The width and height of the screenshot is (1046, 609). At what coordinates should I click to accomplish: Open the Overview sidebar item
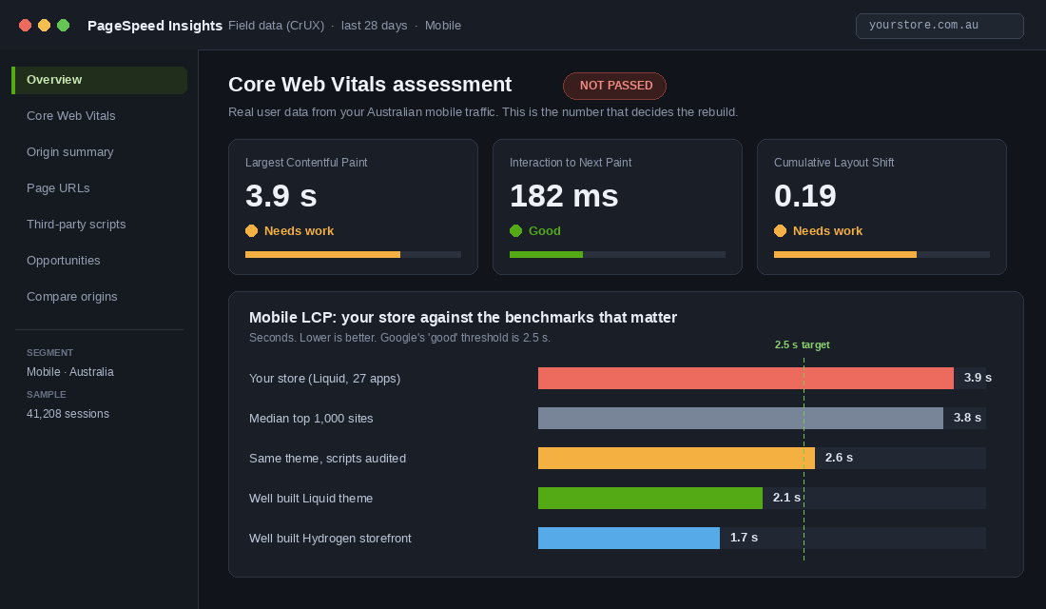click(x=100, y=80)
